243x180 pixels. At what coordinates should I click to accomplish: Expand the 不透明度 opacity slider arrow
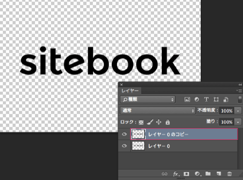click(238, 111)
